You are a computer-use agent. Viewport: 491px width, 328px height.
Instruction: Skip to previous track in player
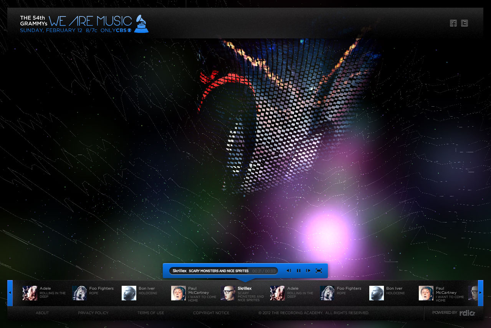[289, 270]
